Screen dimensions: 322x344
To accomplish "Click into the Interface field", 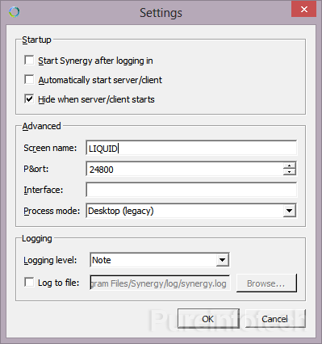I will (x=191, y=190).
